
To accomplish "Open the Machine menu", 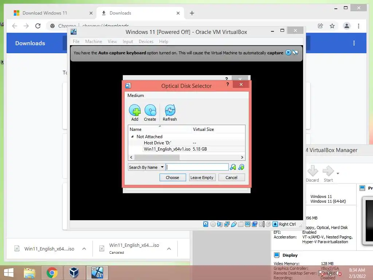I will click(94, 42).
